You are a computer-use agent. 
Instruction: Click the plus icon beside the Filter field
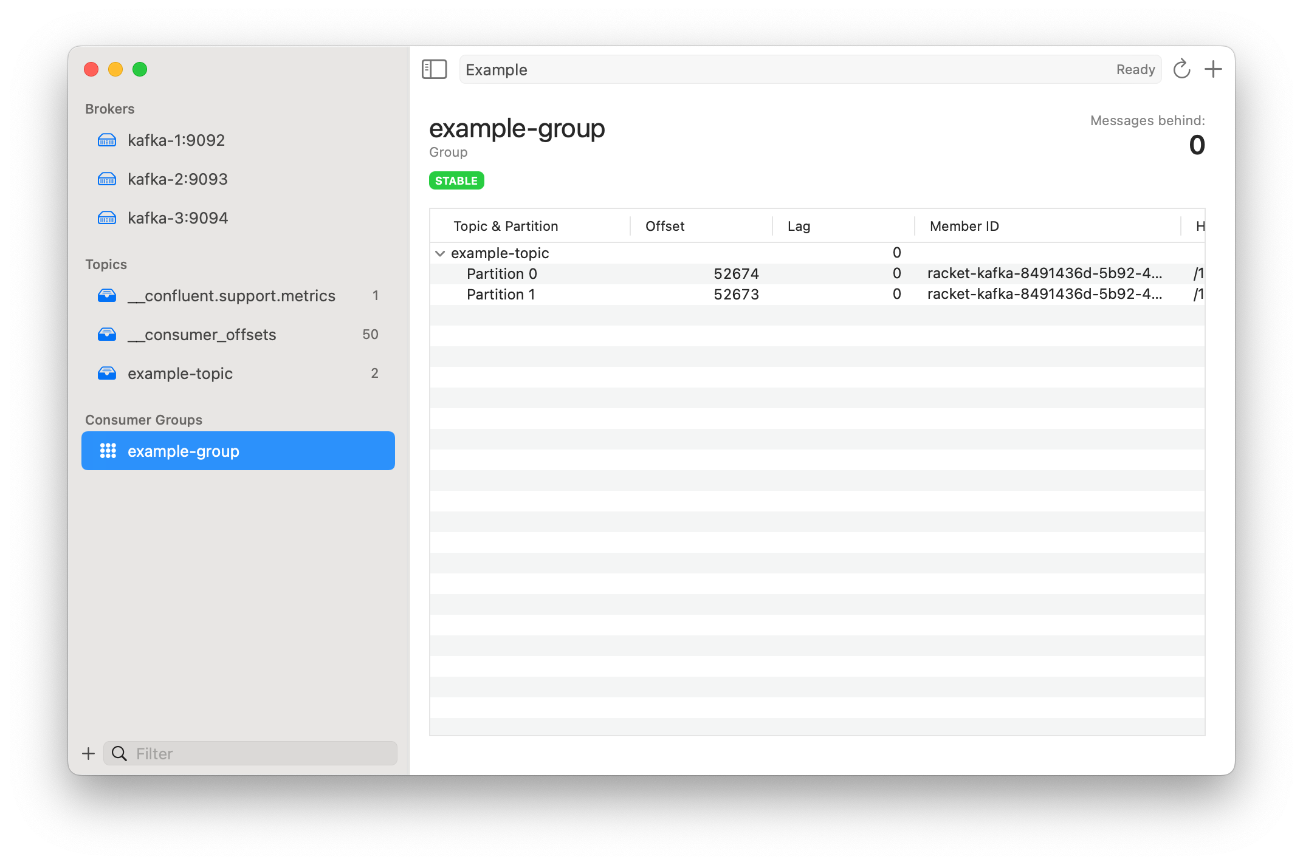click(x=89, y=753)
